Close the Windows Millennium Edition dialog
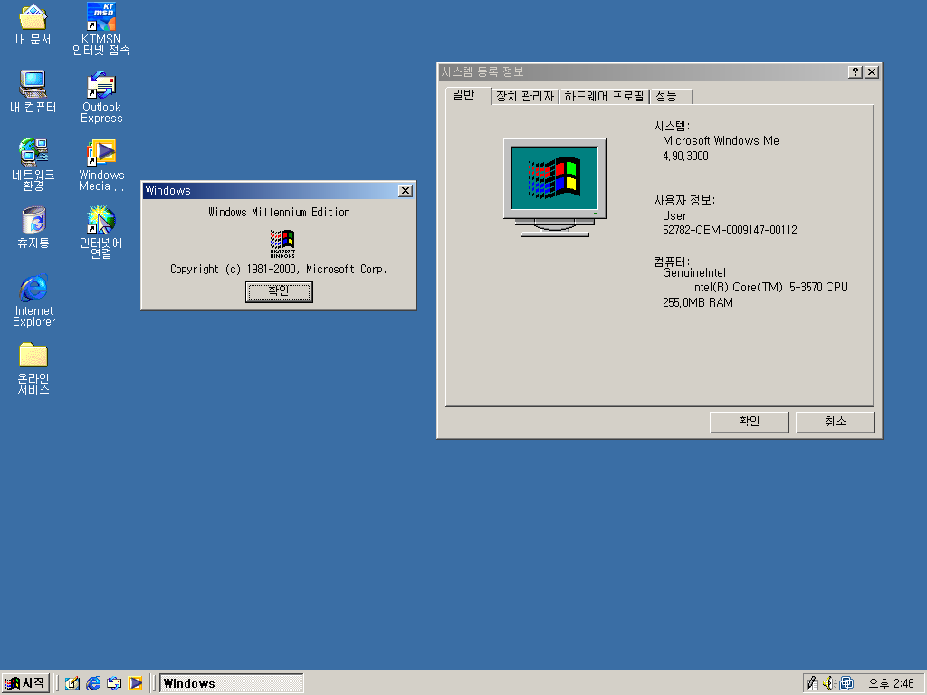 coord(405,190)
